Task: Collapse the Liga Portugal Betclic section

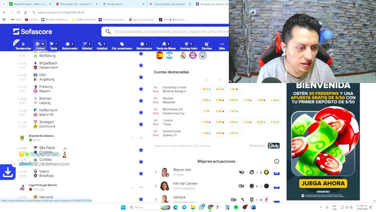Action: point(141,187)
